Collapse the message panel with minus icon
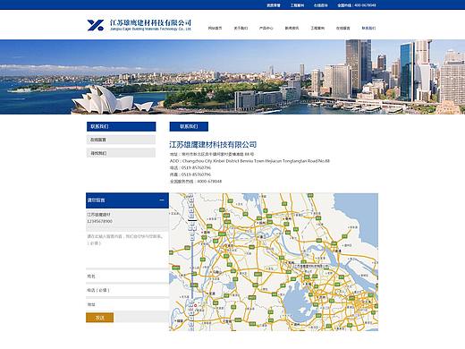This screenshot has width=465, height=349. tap(162, 200)
